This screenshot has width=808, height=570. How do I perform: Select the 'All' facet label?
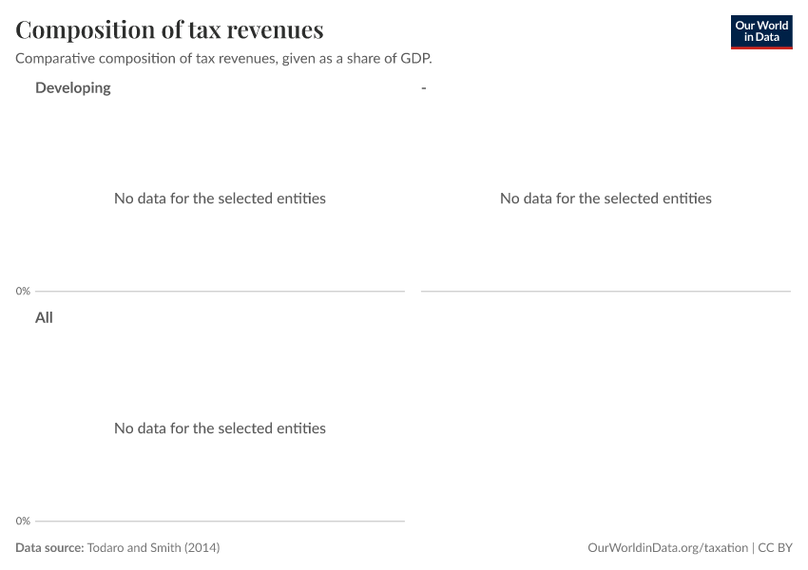point(44,317)
